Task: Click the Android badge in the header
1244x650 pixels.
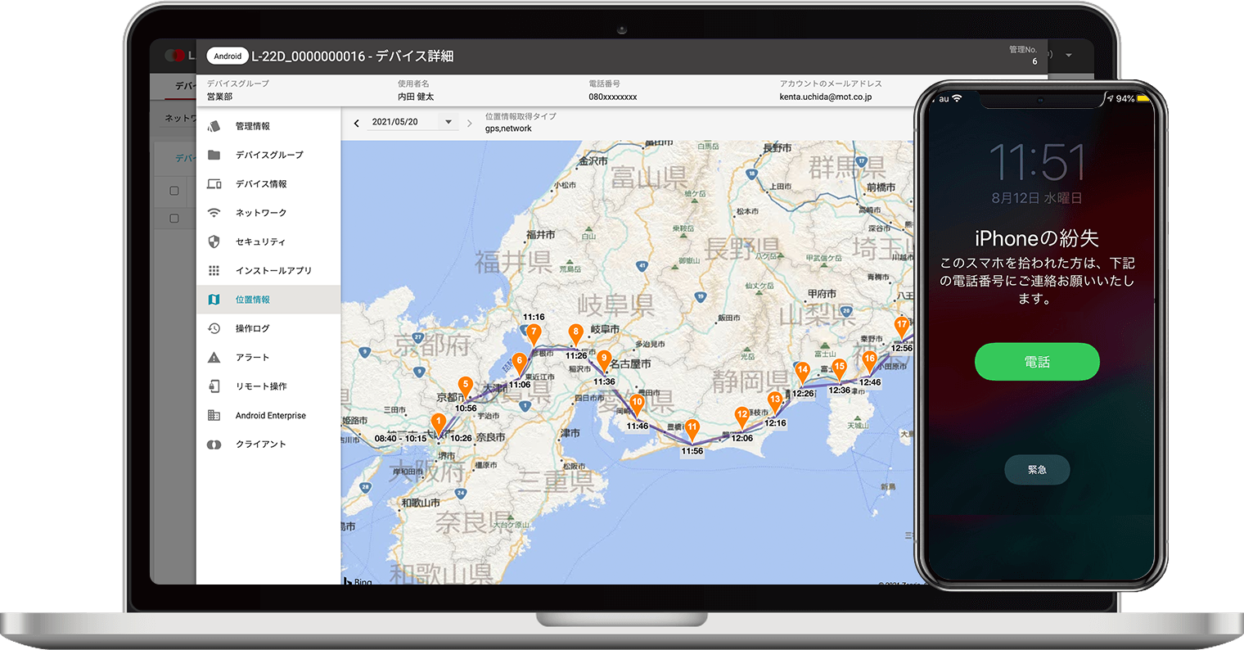Action: click(228, 56)
